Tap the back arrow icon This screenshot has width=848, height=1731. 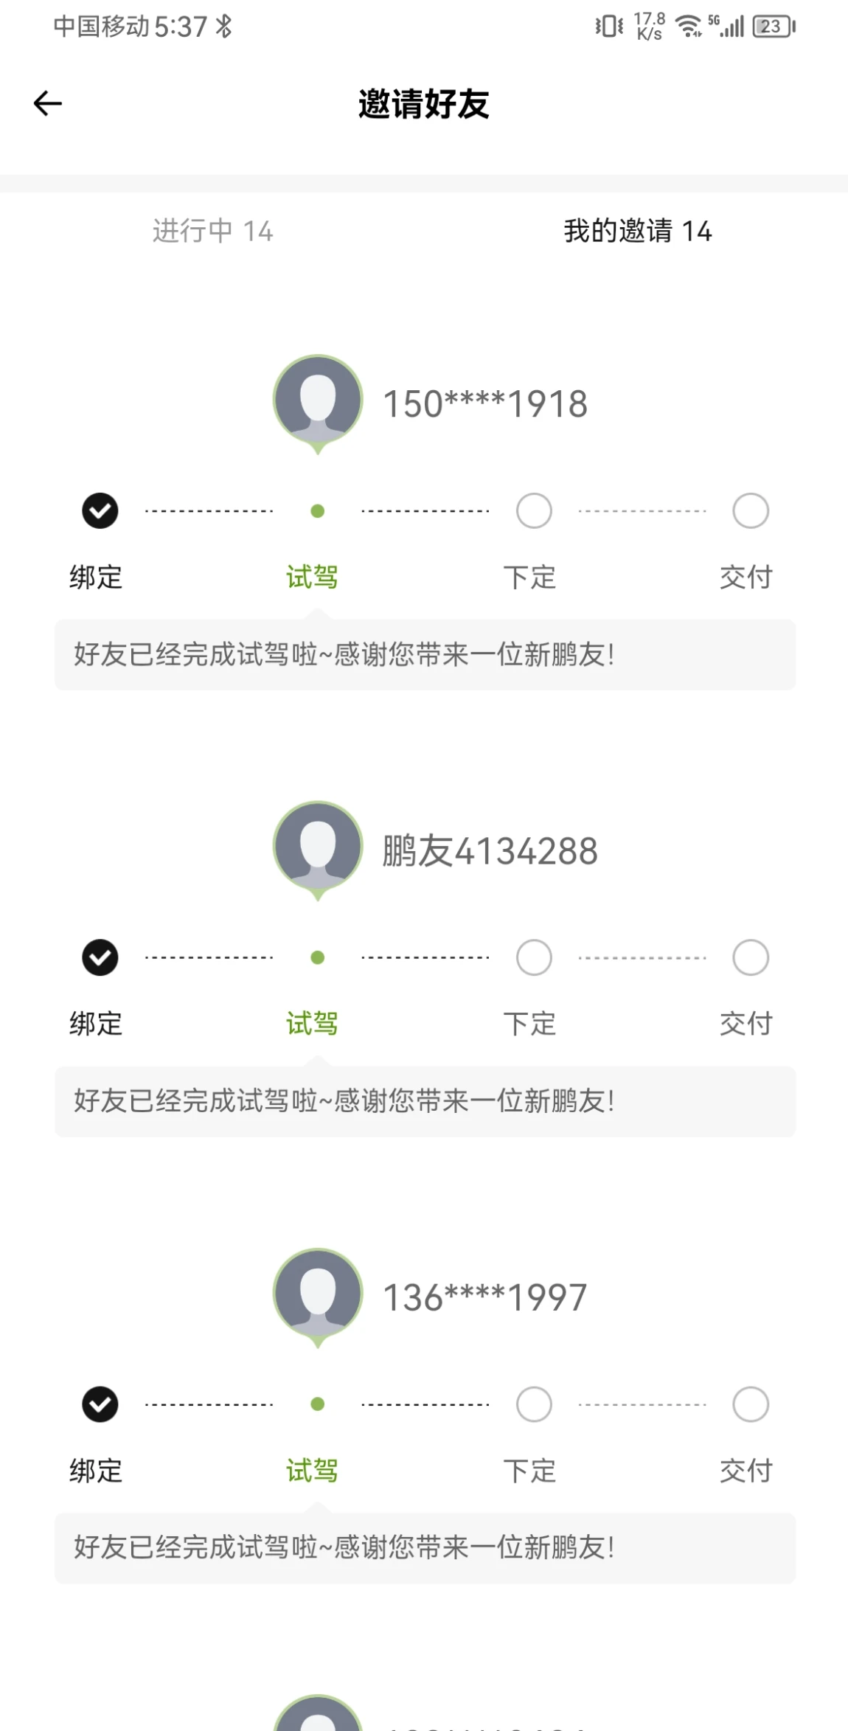(48, 103)
